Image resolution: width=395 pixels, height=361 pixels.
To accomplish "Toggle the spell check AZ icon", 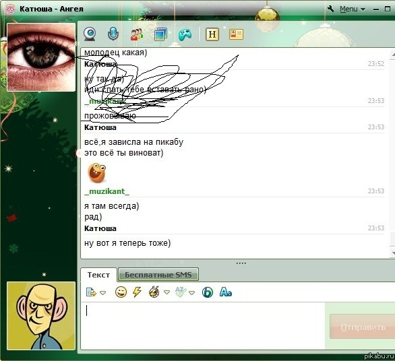I will point(181,292).
